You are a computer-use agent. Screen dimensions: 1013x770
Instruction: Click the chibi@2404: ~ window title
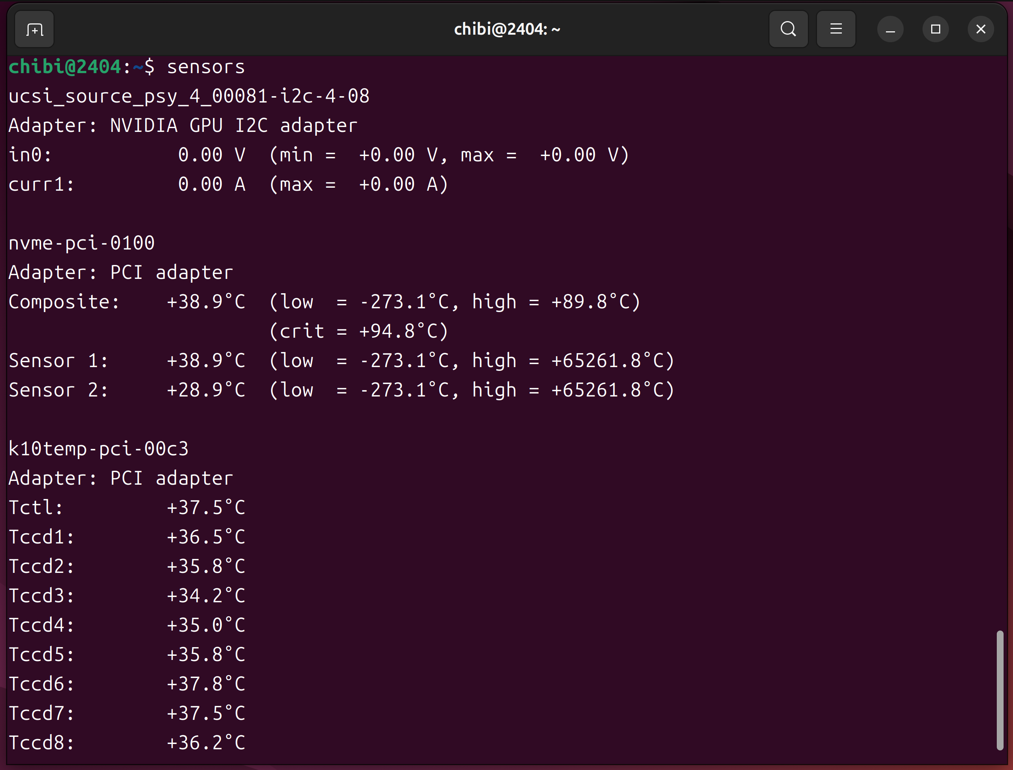click(507, 29)
